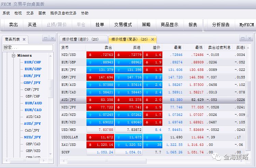
Task: Click the 搜索 symbol search field
Action: coord(28,48)
